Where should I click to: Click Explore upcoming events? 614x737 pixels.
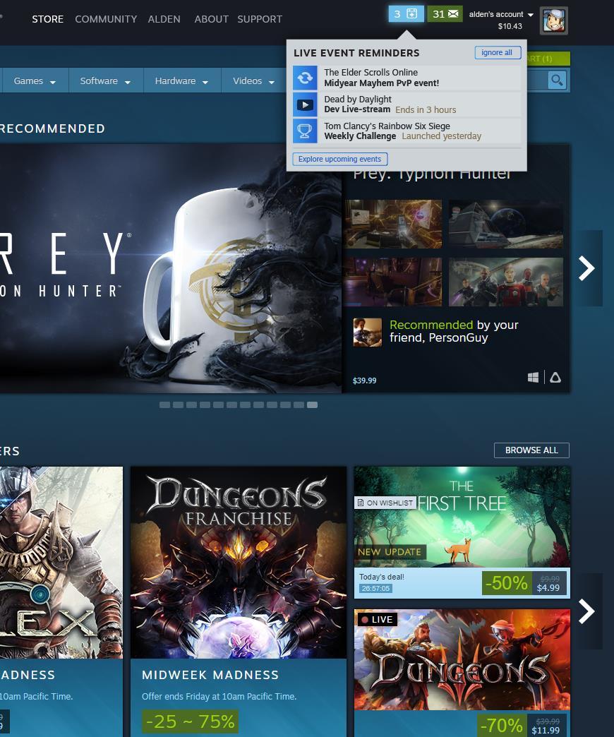tap(339, 159)
